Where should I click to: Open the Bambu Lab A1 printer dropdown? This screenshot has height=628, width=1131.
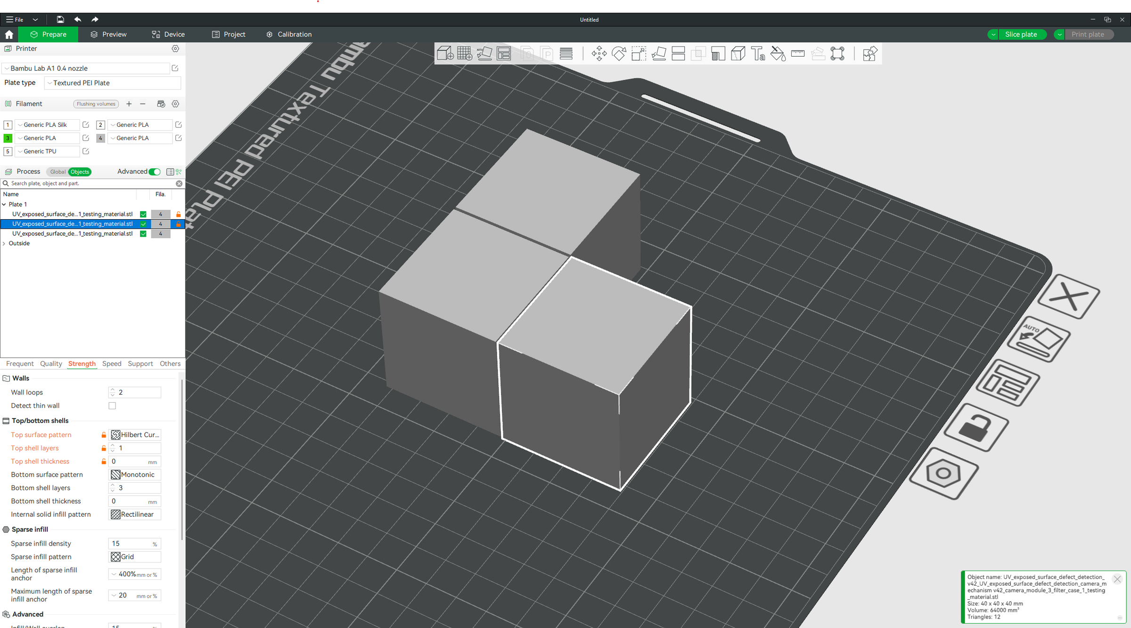tap(86, 68)
